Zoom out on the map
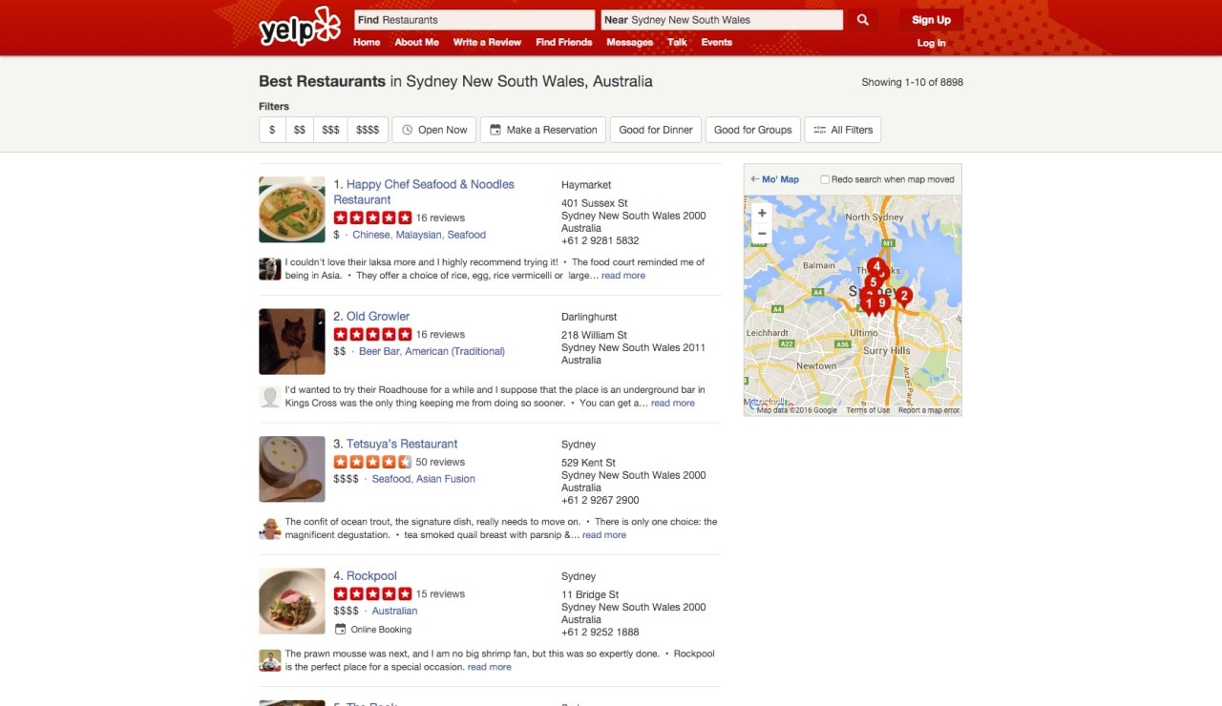The height and width of the screenshot is (706, 1222). 762,234
